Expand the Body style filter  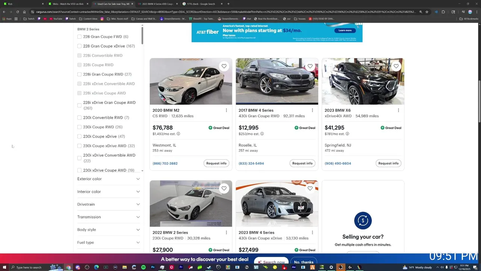click(x=109, y=230)
